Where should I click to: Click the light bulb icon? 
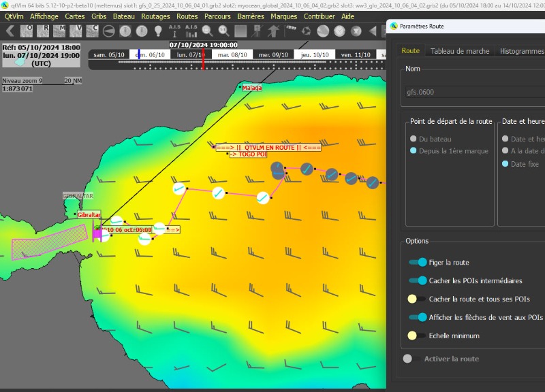tap(158, 31)
